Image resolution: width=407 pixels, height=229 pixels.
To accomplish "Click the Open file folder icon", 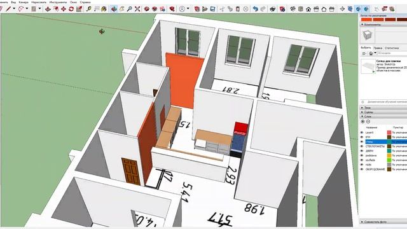I will click(205, 9).
